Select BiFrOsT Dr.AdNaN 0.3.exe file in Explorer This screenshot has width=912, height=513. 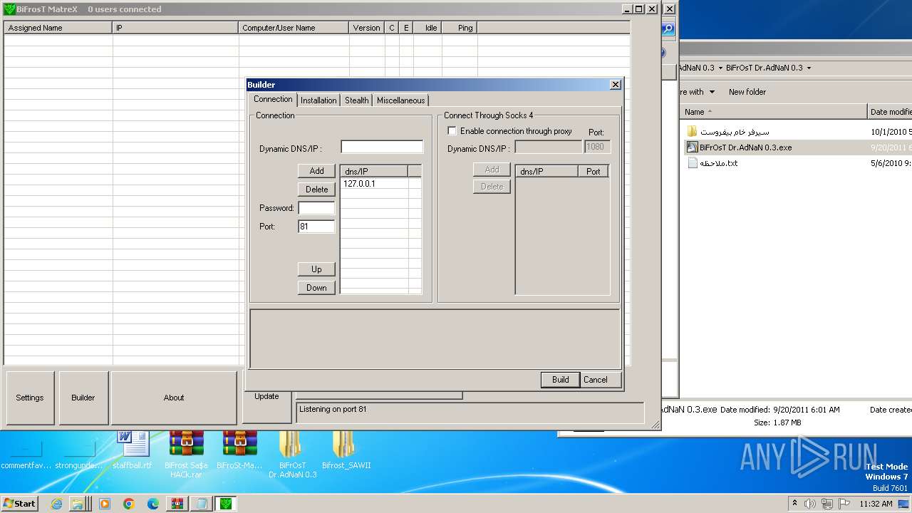tap(745, 147)
